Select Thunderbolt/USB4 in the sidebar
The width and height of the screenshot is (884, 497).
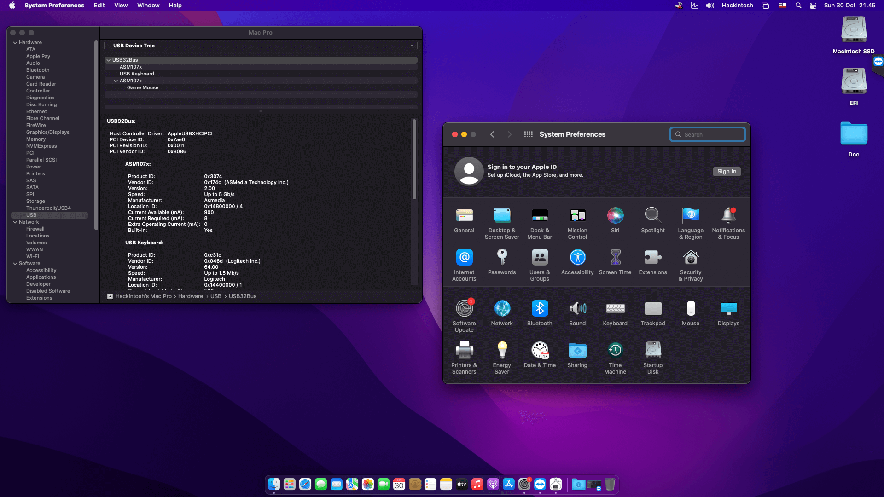coord(48,208)
